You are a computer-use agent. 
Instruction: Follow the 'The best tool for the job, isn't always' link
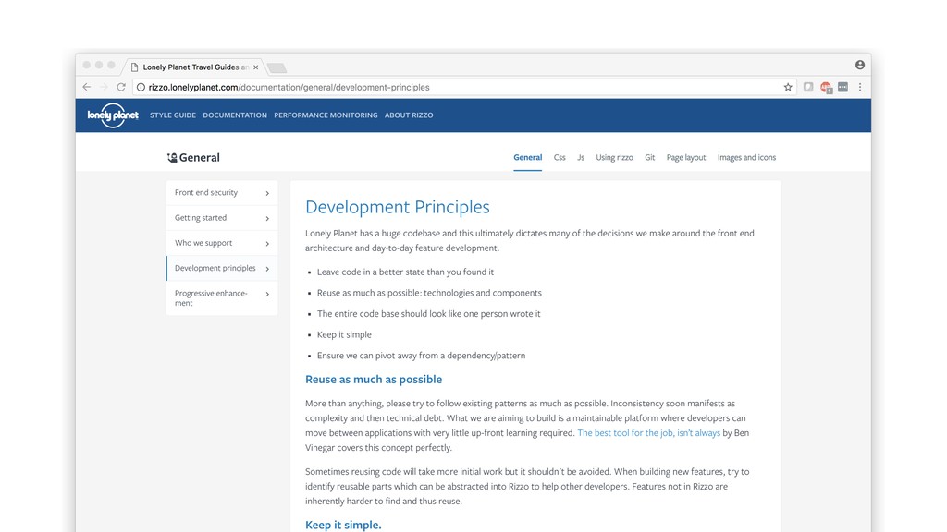click(x=648, y=433)
